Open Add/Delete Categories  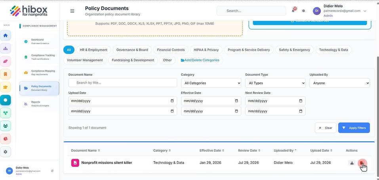click(200, 60)
